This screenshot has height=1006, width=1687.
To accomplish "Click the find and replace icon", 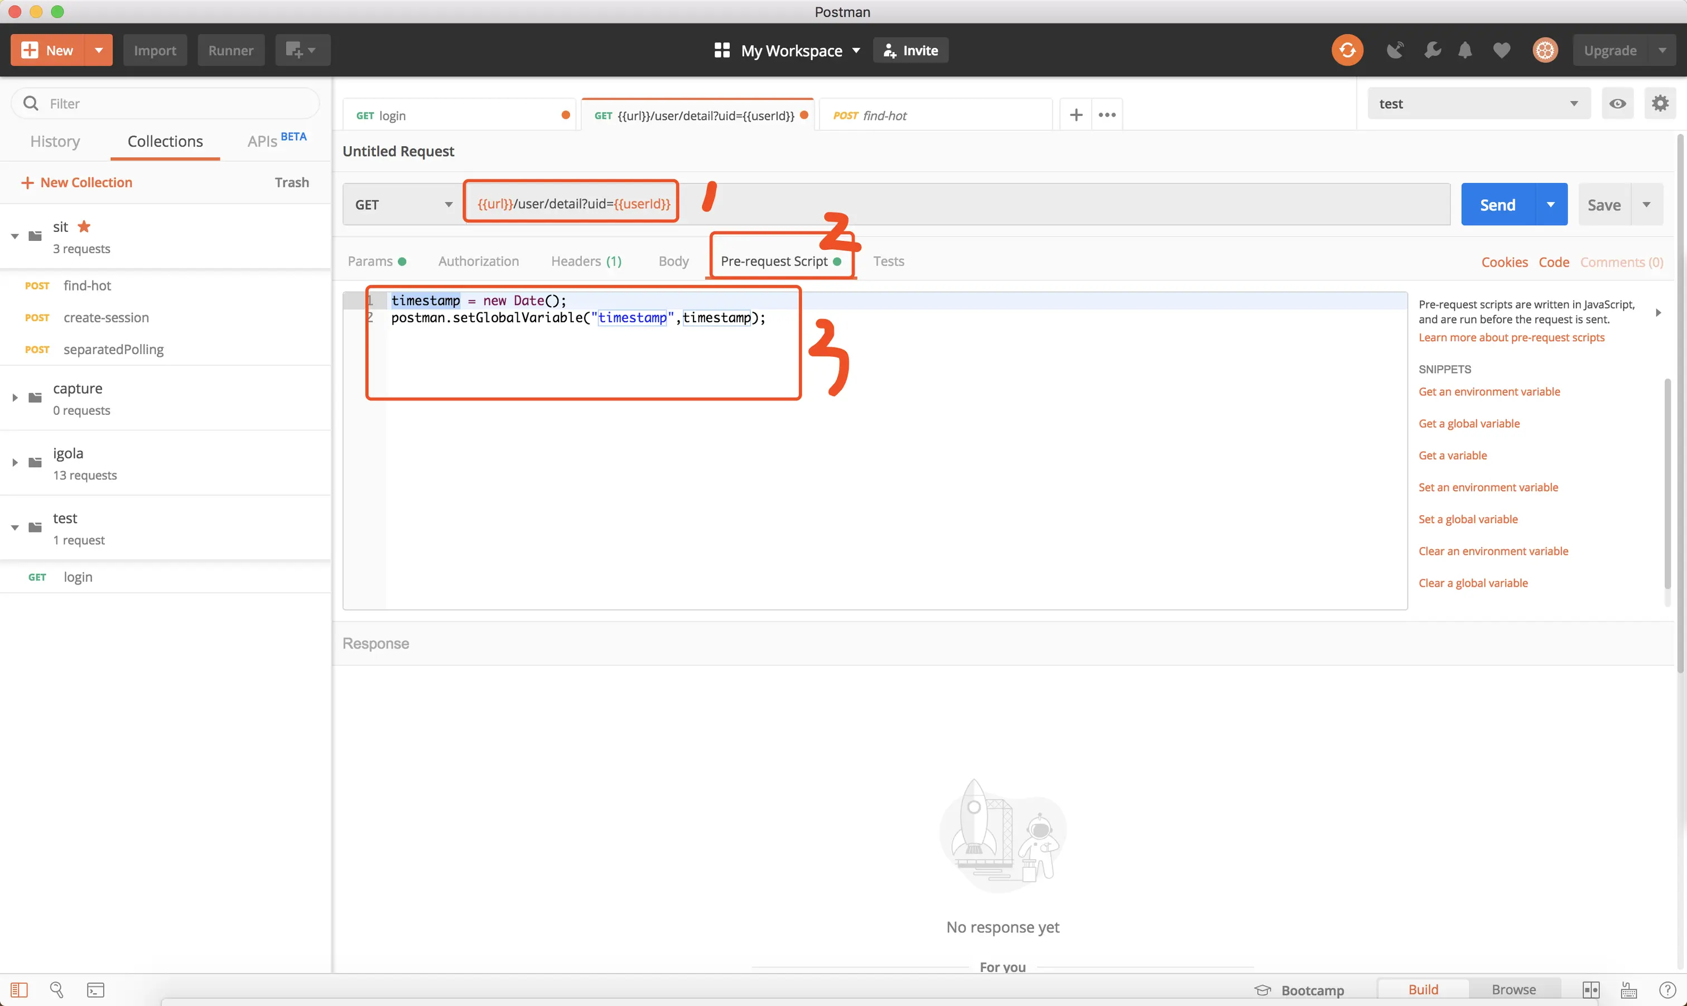I will (57, 990).
